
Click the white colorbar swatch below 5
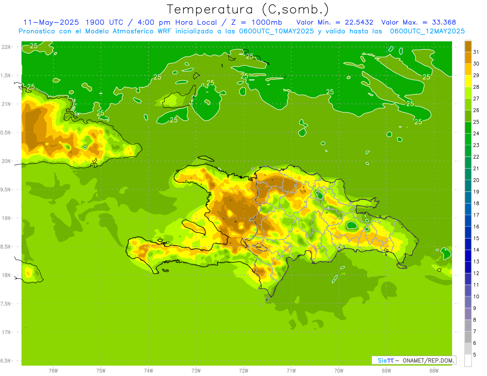[x=468, y=361]
